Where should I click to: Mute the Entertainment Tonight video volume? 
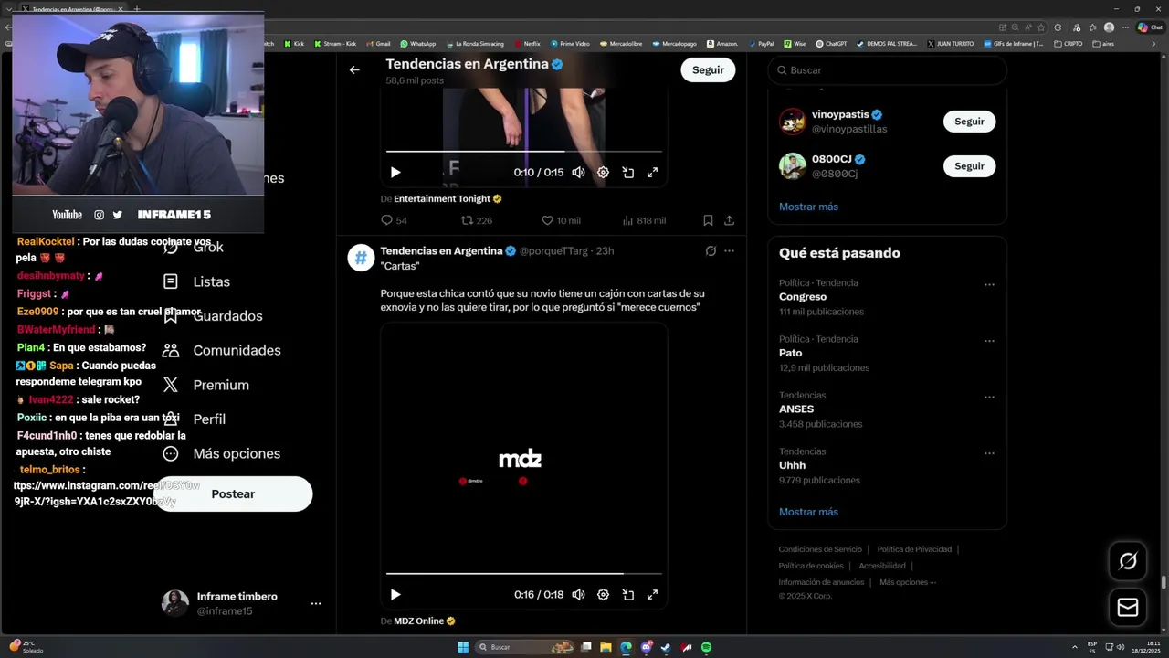(578, 172)
